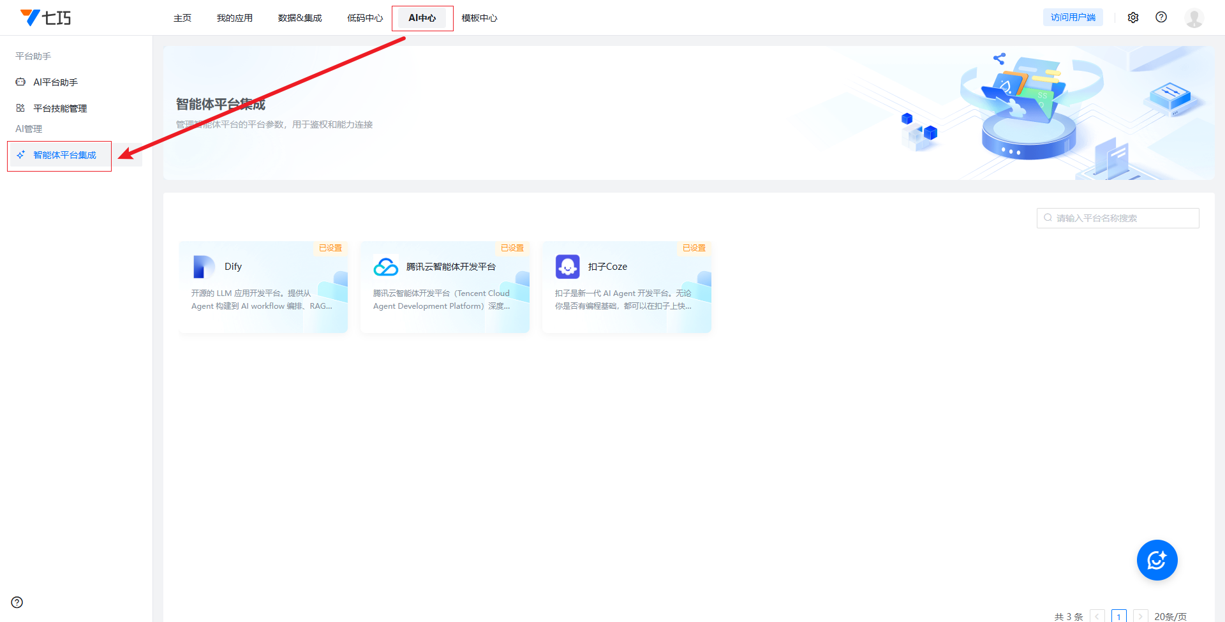
Task: Click the help question mark in header
Action: pos(1161,18)
